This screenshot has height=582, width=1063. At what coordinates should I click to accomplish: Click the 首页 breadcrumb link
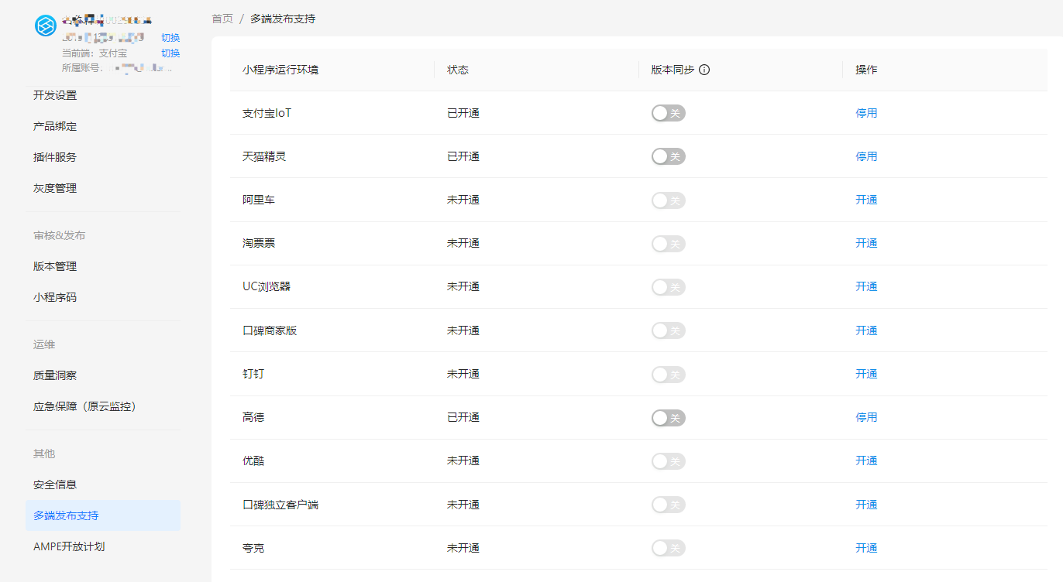[222, 19]
